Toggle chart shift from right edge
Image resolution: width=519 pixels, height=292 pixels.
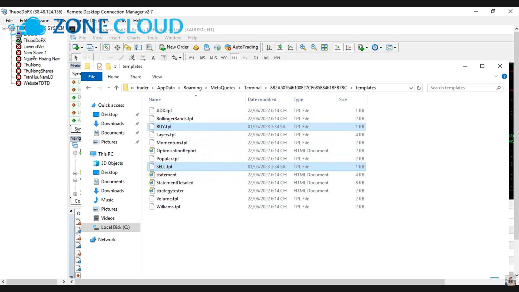coord(348,47)
